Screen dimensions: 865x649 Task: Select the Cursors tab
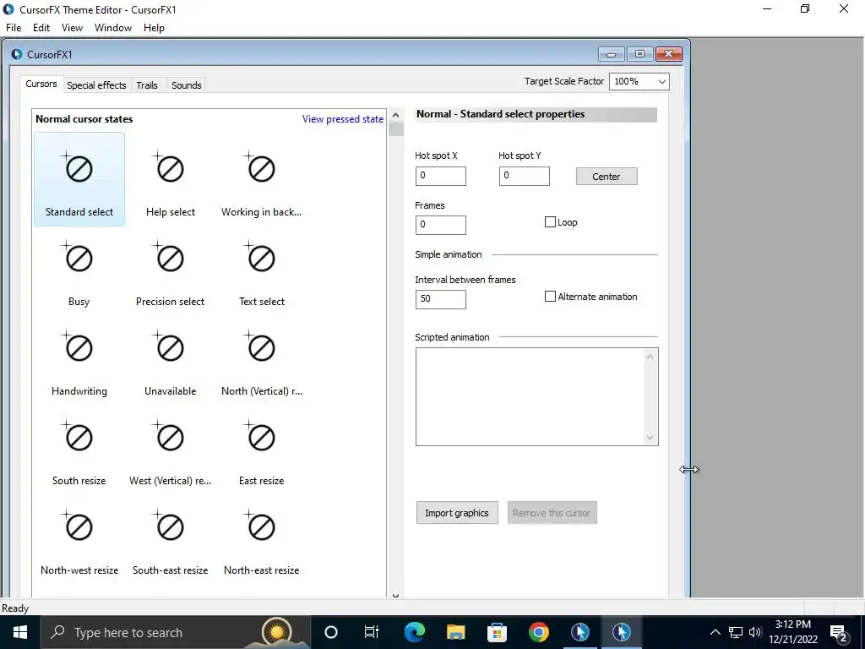tap(41, 84)
